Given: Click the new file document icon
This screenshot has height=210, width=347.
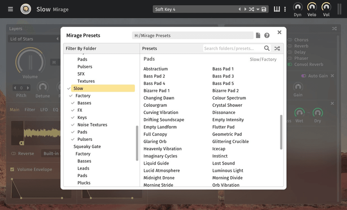Looking at the screenshot, I should tap(258, 36).
